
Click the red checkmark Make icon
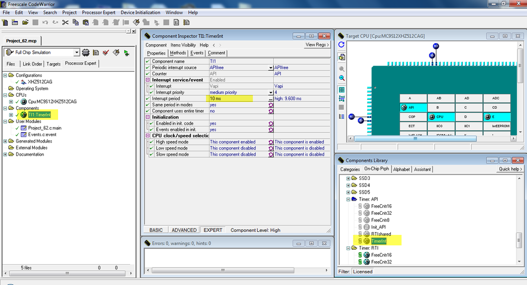pos(106,52)
